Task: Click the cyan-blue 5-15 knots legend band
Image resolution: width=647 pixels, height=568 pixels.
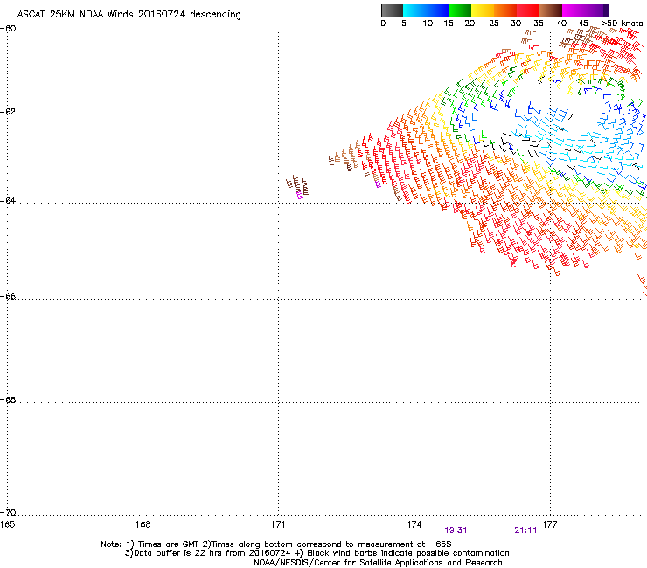Action: [426, 10]
